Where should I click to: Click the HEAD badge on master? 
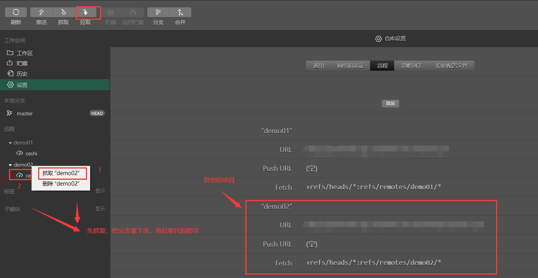(97, 113)
